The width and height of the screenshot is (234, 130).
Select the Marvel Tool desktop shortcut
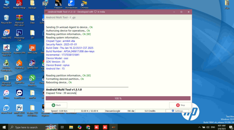pyautogui.click(x=6, y=109)
